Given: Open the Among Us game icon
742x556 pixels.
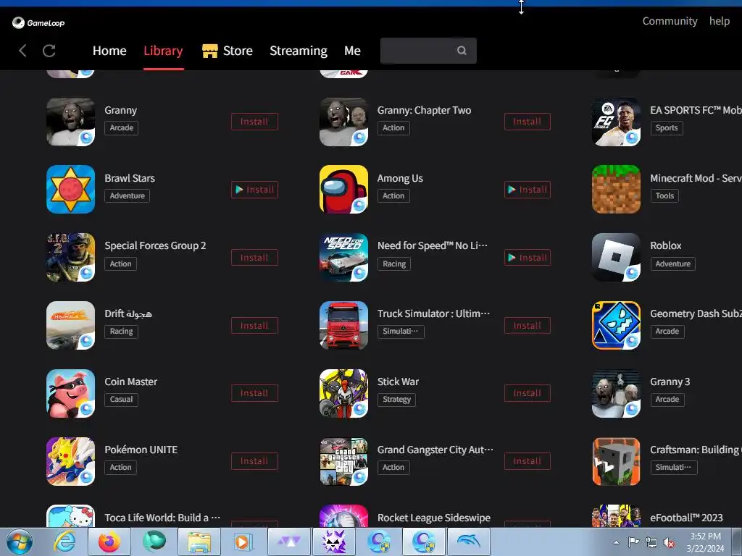Looking at the screenshot, I should pyautogui.click(x=343, y=189).
